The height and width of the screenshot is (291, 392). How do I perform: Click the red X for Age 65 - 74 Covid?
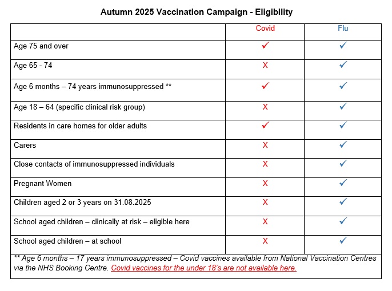(265, 65)
